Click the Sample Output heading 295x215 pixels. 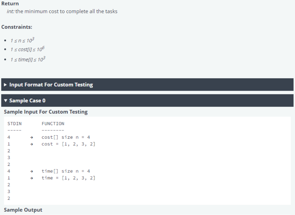click(x=23, y=210)
